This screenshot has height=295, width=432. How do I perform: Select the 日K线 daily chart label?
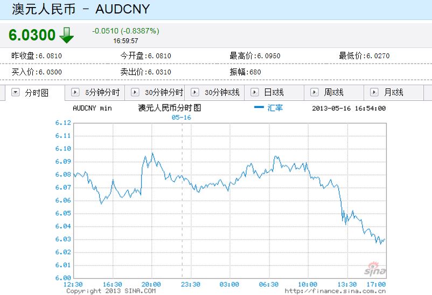coord(274,92)
